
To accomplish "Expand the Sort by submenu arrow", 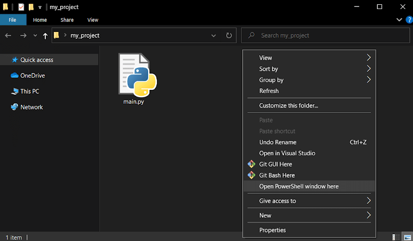I will [369, 69].
